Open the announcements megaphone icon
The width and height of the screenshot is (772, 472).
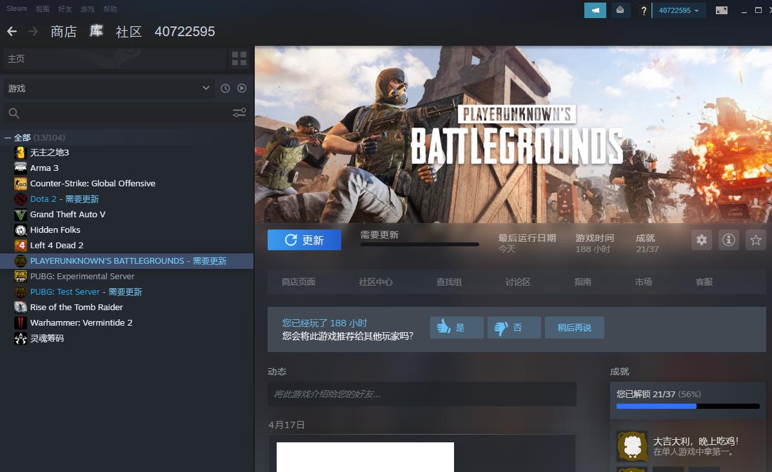click(x=595, y=10)
